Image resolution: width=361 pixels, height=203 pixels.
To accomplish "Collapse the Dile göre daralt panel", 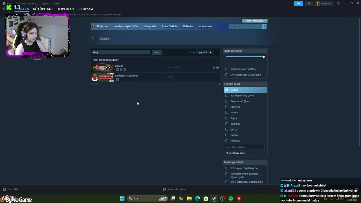I will click(x=245, y=84).
